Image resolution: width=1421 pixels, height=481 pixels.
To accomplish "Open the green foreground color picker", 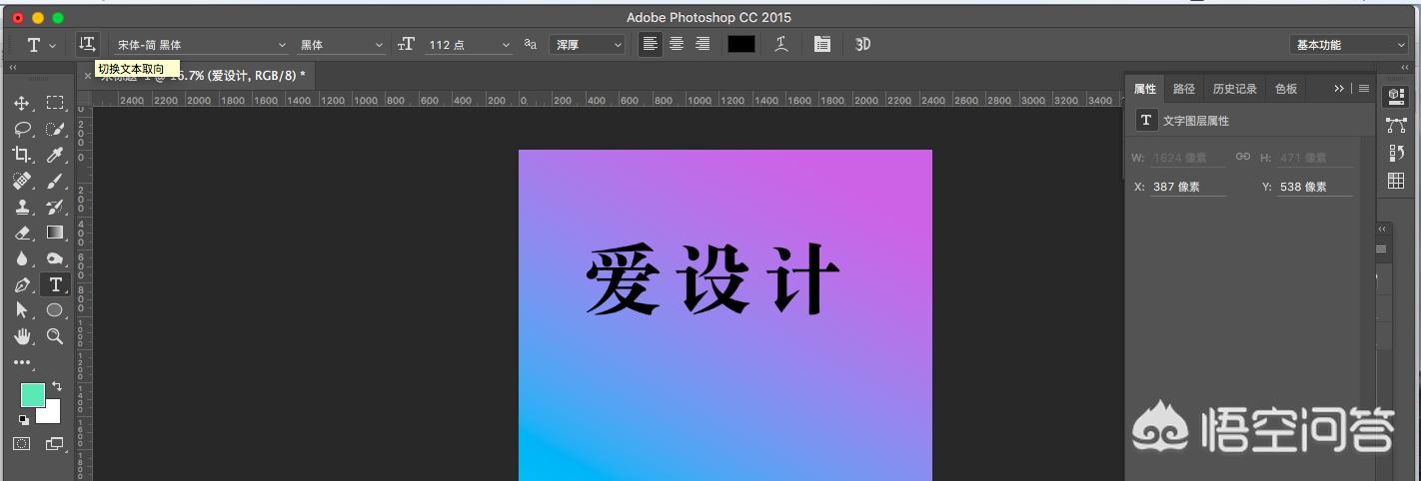I will (32, 395).
